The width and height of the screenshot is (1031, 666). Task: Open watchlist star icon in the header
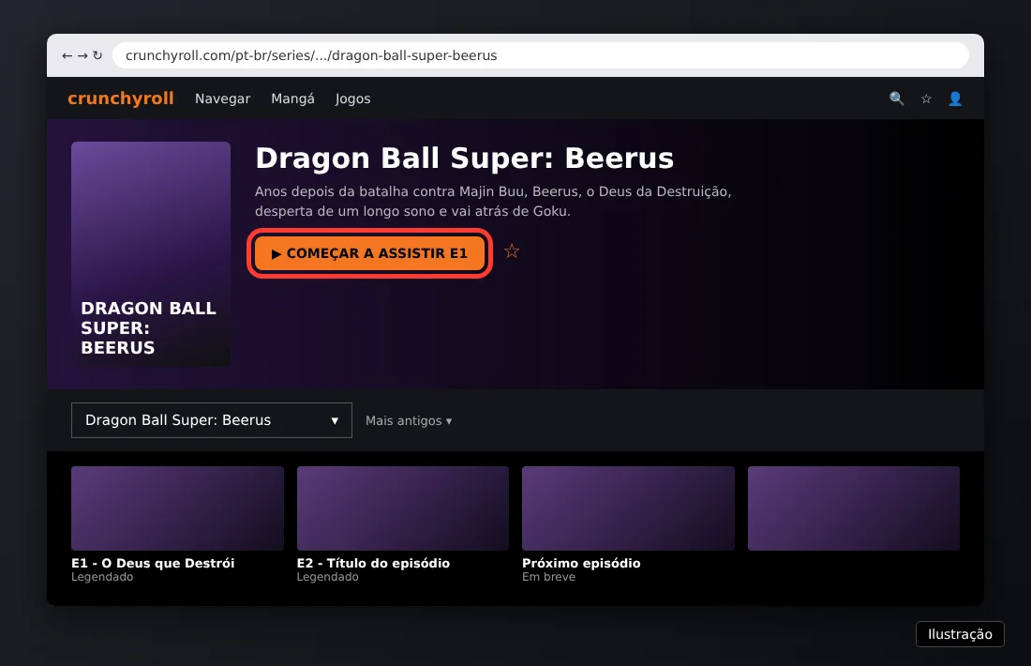coord(926,98)
